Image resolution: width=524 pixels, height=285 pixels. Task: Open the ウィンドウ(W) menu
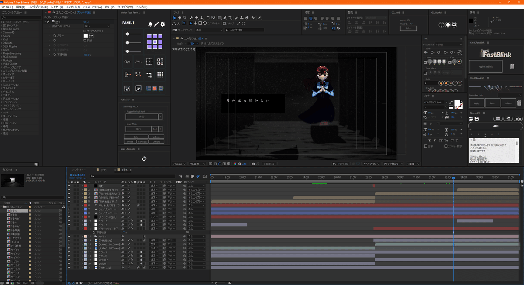tap(125, 7)
